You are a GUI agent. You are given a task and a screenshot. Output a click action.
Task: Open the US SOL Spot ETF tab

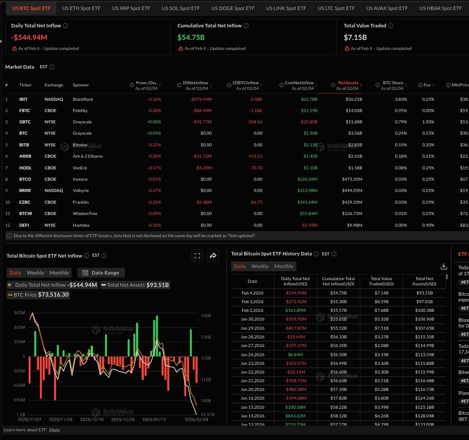point(180,8)
